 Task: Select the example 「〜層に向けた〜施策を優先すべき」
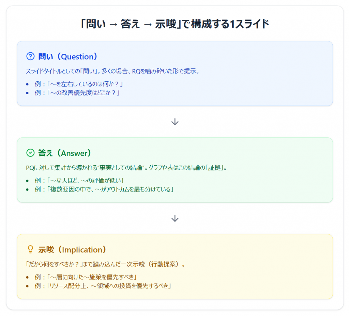[x=86, y=277]
